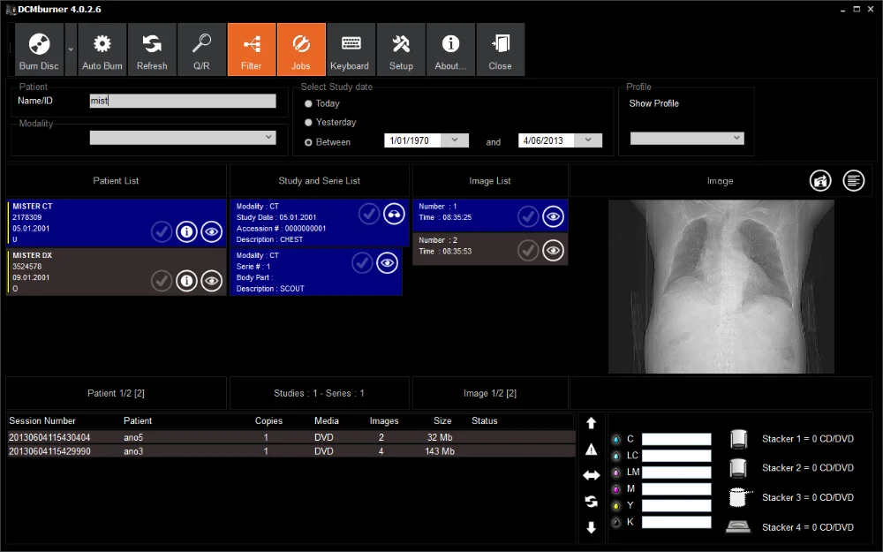Click the Burn Disc toolbar button
This screenshot has height=552, width=883.
click(38, 49)
